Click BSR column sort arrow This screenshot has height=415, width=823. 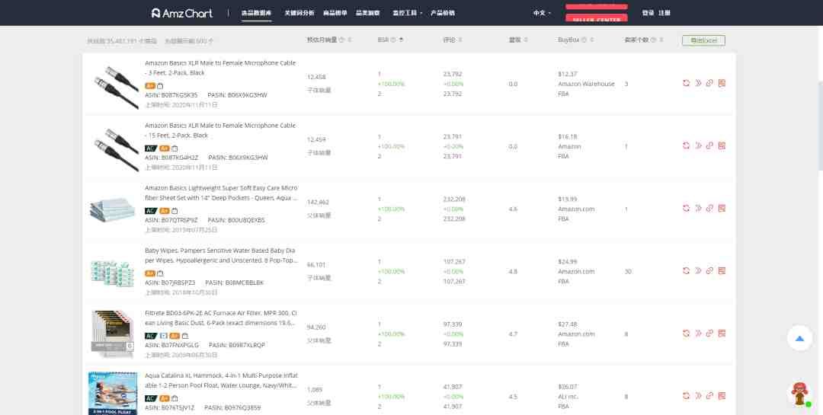[x=402, y=40]
